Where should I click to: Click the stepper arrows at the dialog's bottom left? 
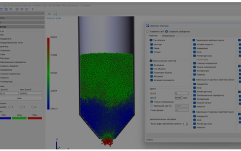point(187,124)
